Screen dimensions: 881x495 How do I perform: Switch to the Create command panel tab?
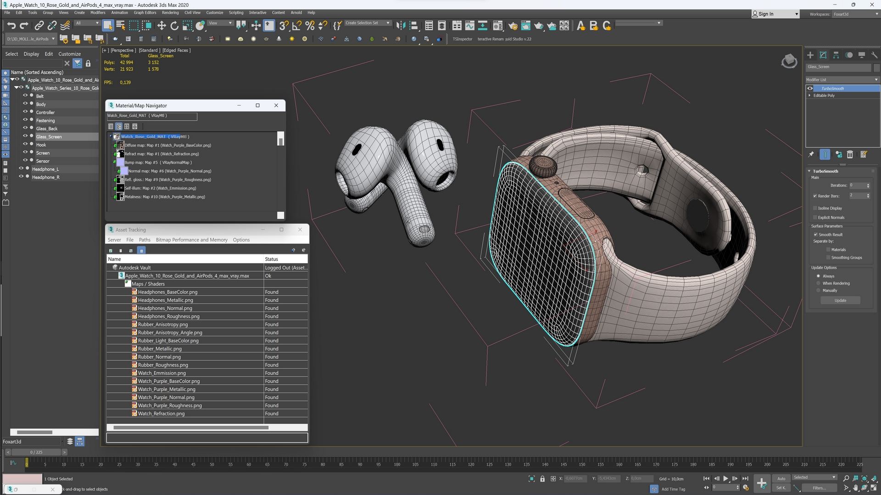click(x=810, y=55)
